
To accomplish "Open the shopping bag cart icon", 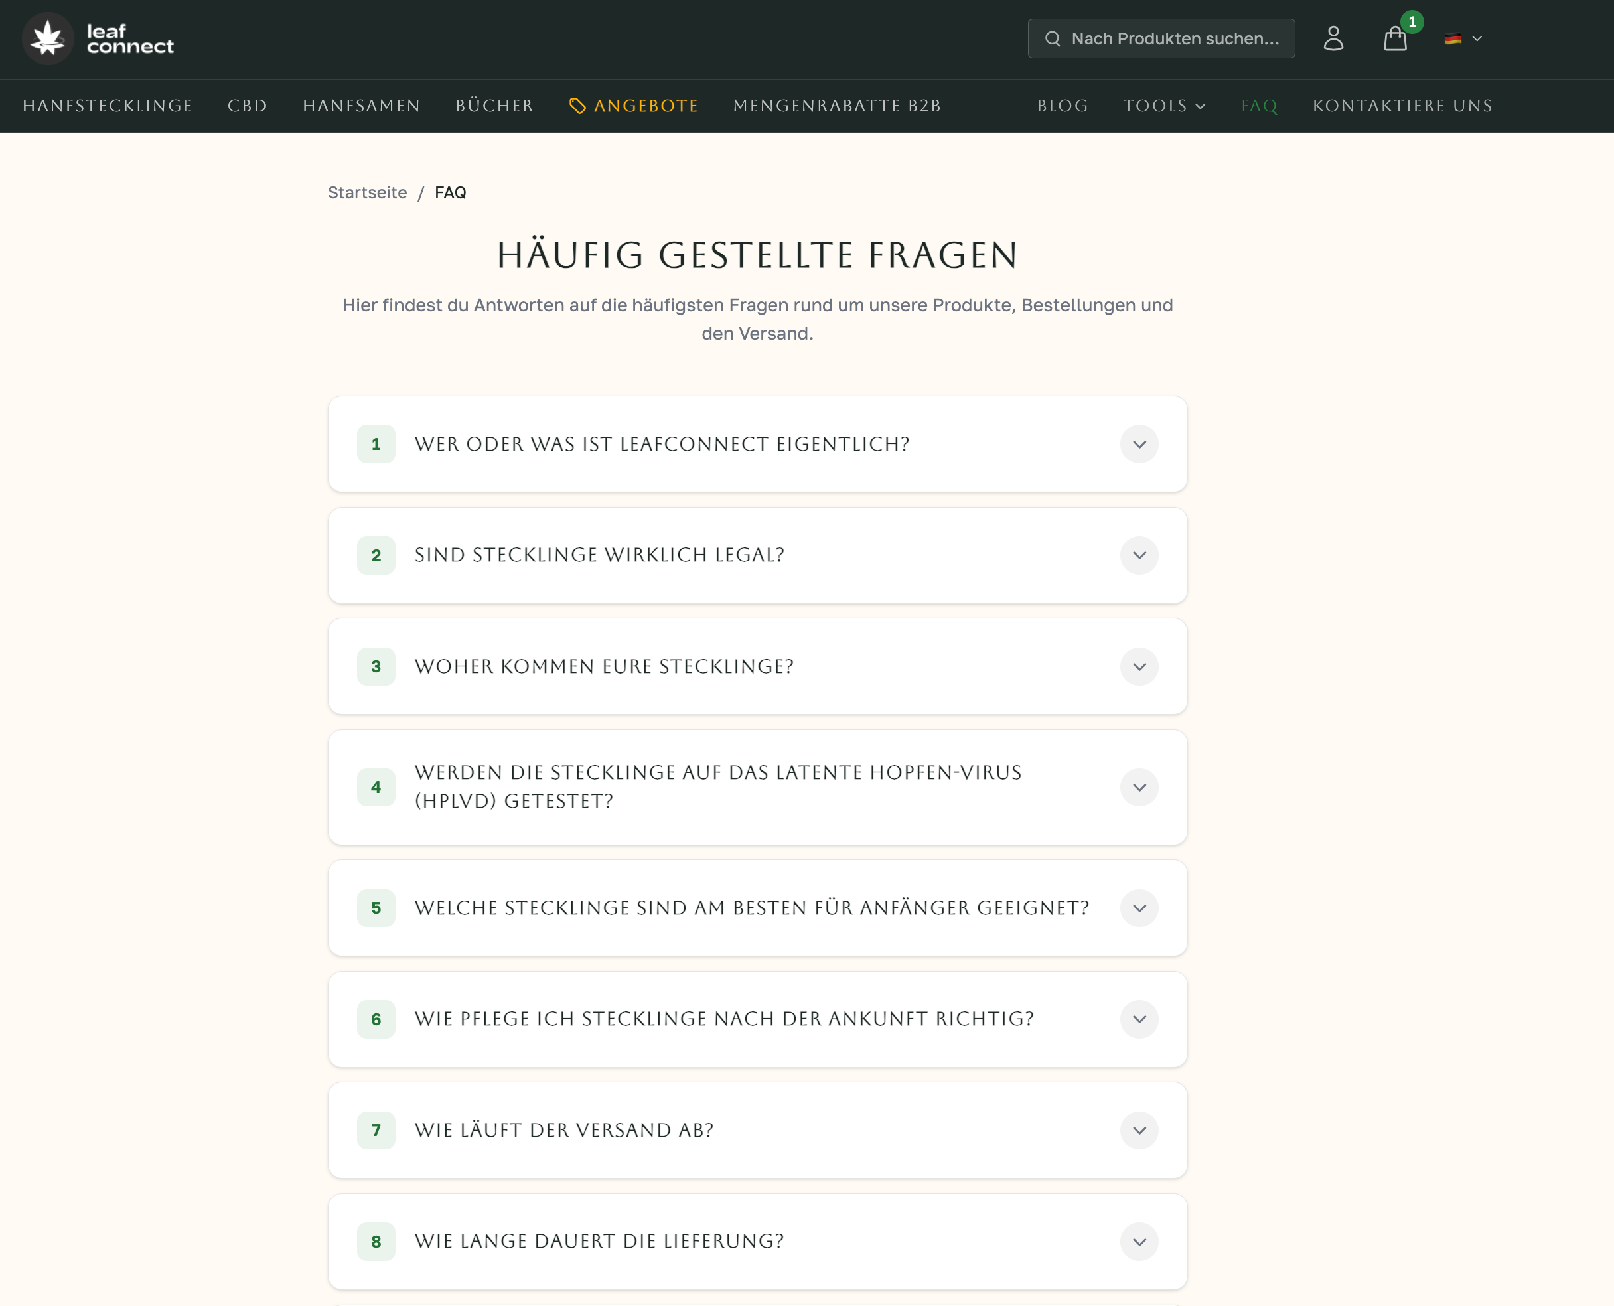I will (1394, 39).
